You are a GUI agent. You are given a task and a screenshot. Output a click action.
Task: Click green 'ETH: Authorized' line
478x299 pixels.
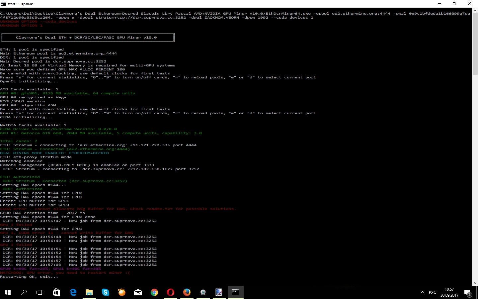[20, 177]
